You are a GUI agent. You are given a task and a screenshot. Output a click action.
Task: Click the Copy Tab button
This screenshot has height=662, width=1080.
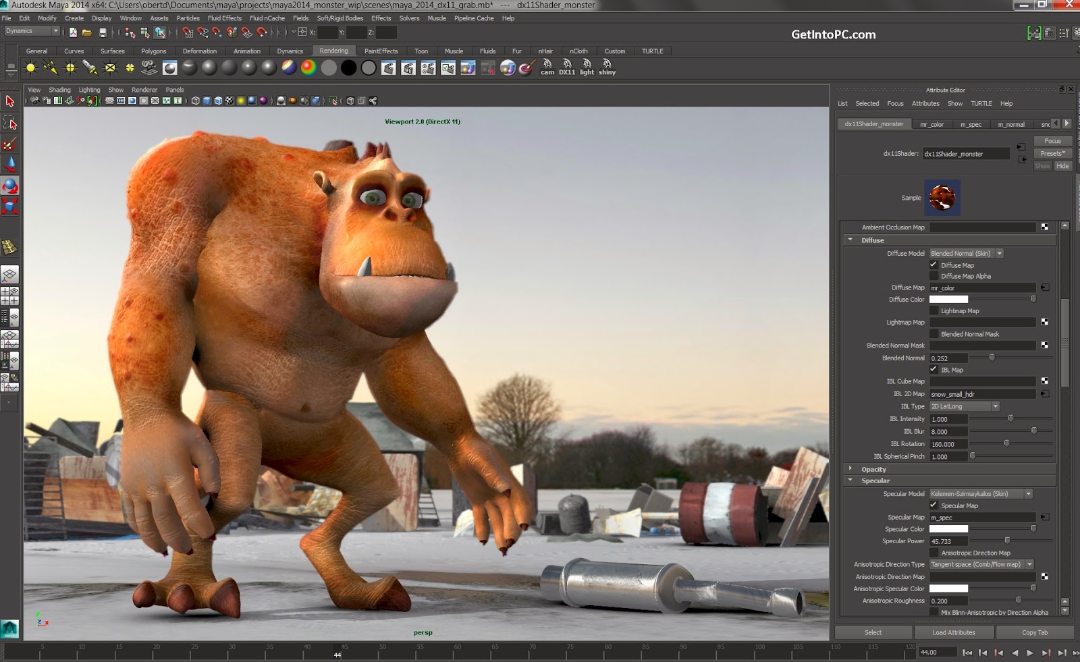(1035, 632)
